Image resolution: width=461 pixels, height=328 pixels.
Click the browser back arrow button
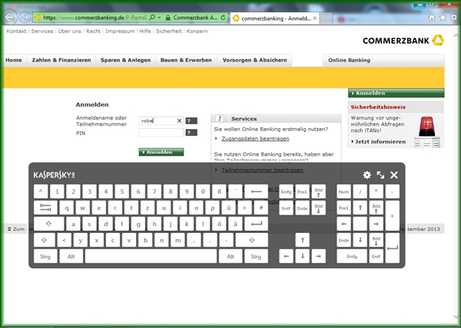(x=10, y=18)
